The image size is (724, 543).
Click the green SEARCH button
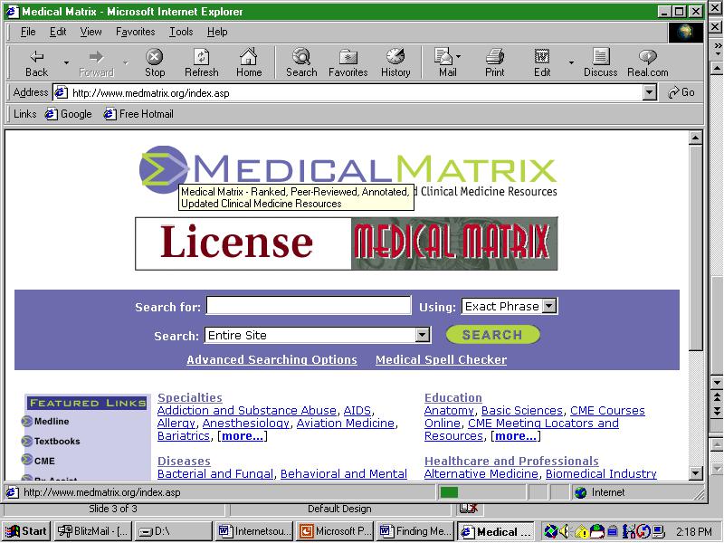click(x=492, y=335)
